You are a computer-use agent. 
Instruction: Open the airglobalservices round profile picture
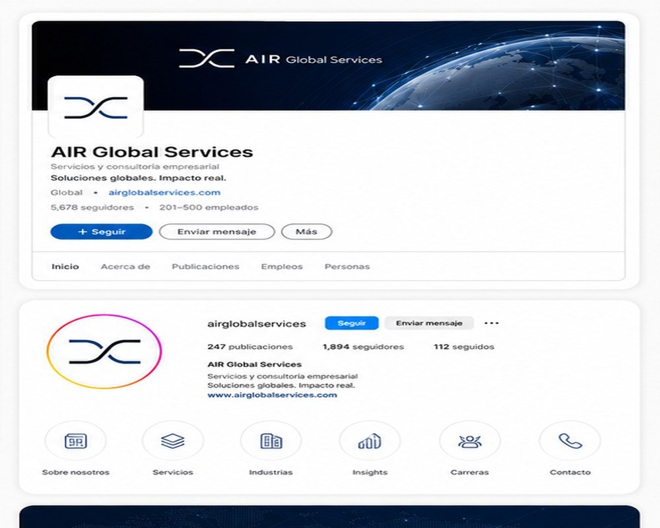(x=104, y=352)
